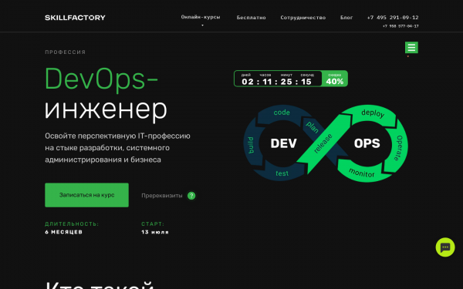
Task: Click the countdown minutes value 25
Action: click(286, 82)
